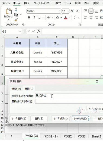Click the Paste clipboard icon
Image resolution: width=103 pixels, height=141 pixels.
[x=9, y=11]
